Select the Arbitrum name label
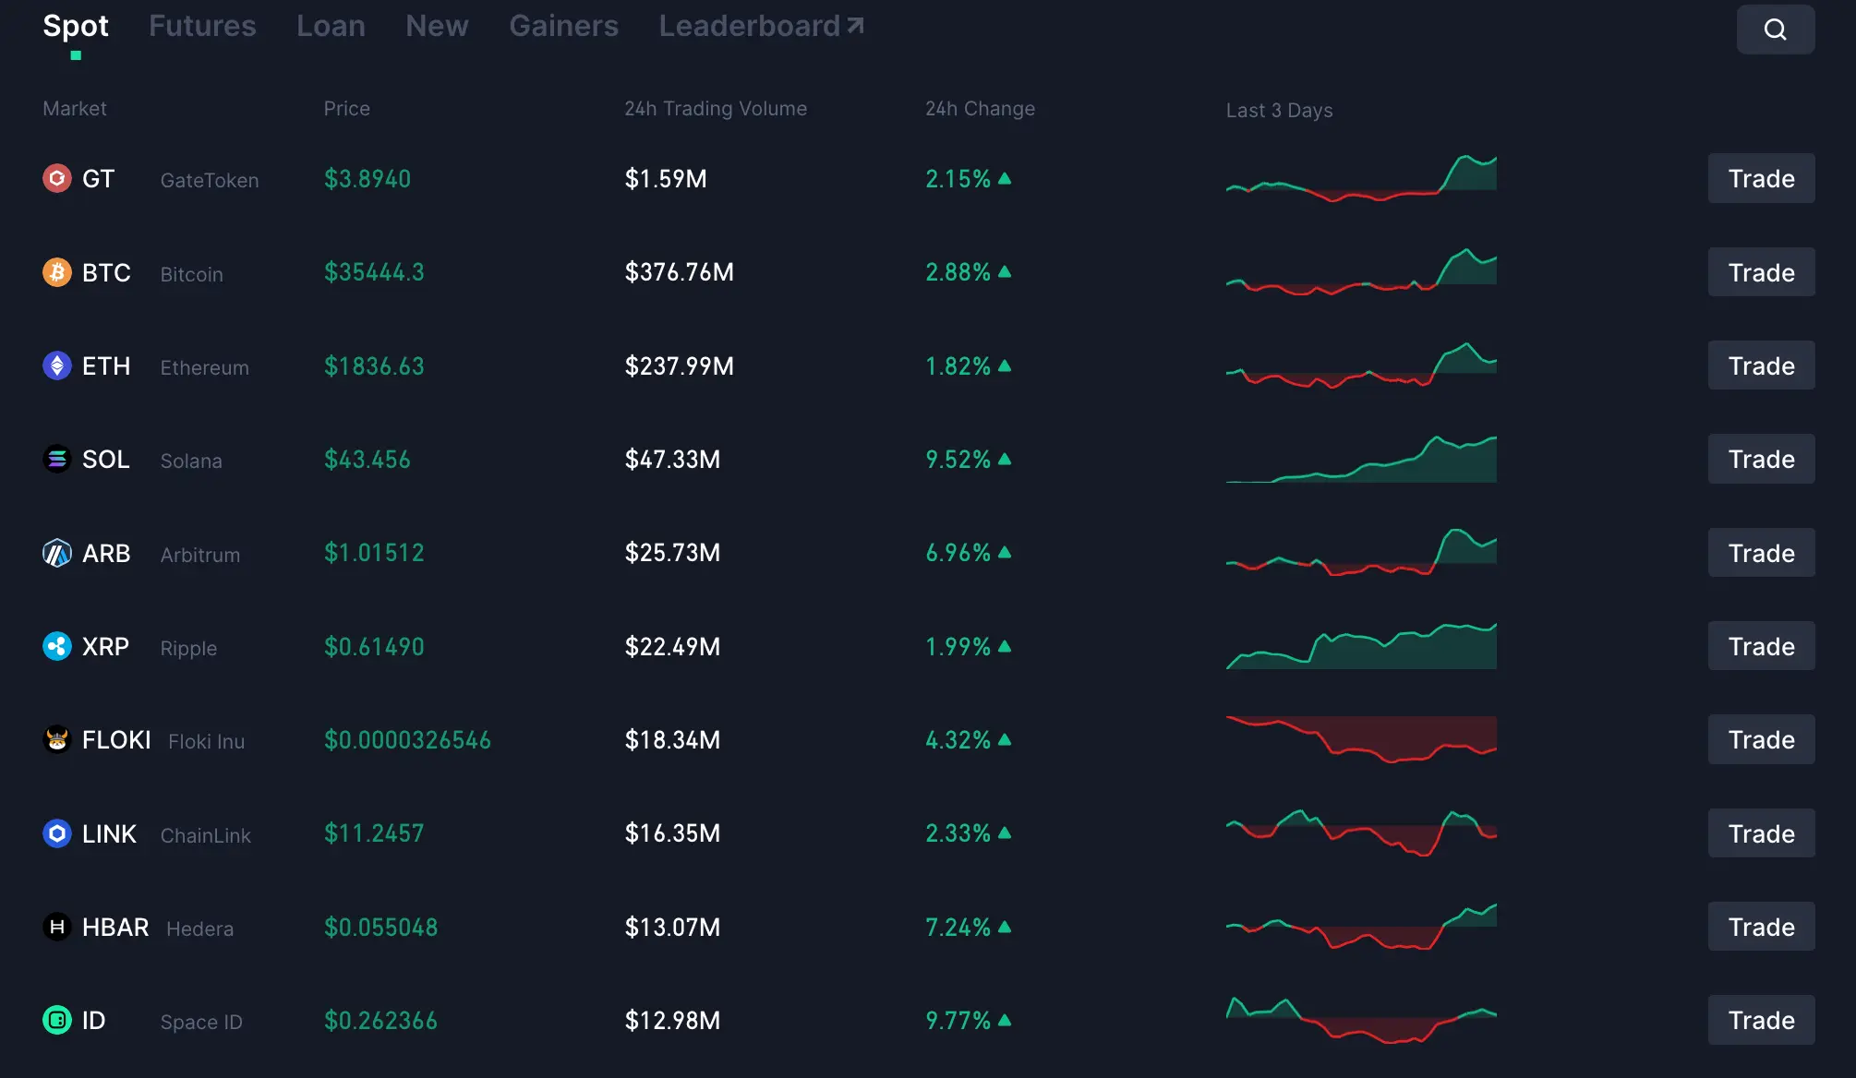Screen dimensions: 1856x1078 coord(200,556)
